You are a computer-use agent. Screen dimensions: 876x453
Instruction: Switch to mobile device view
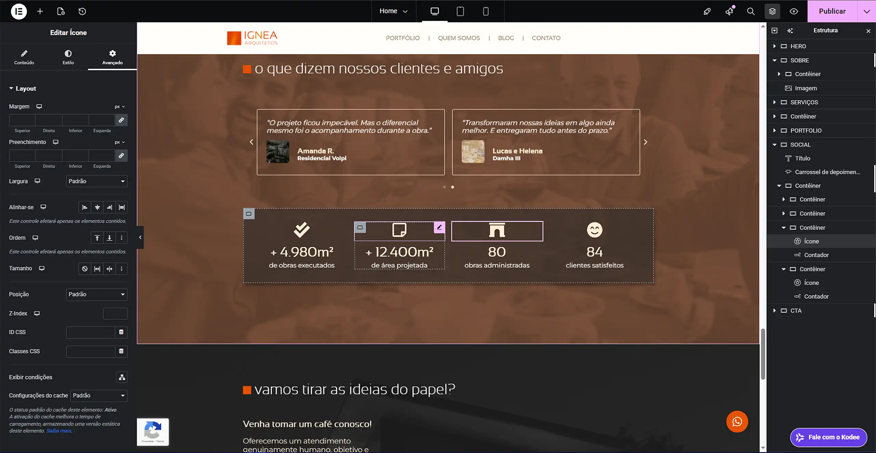coord(486,11)
